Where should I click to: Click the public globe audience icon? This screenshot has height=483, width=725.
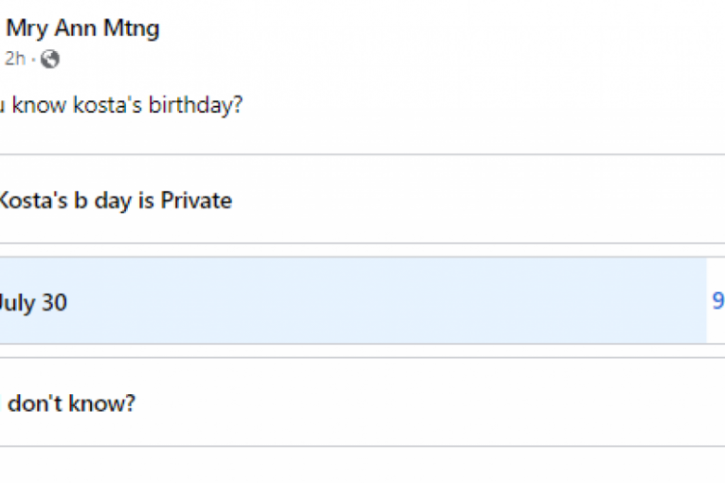click(50, 59)
